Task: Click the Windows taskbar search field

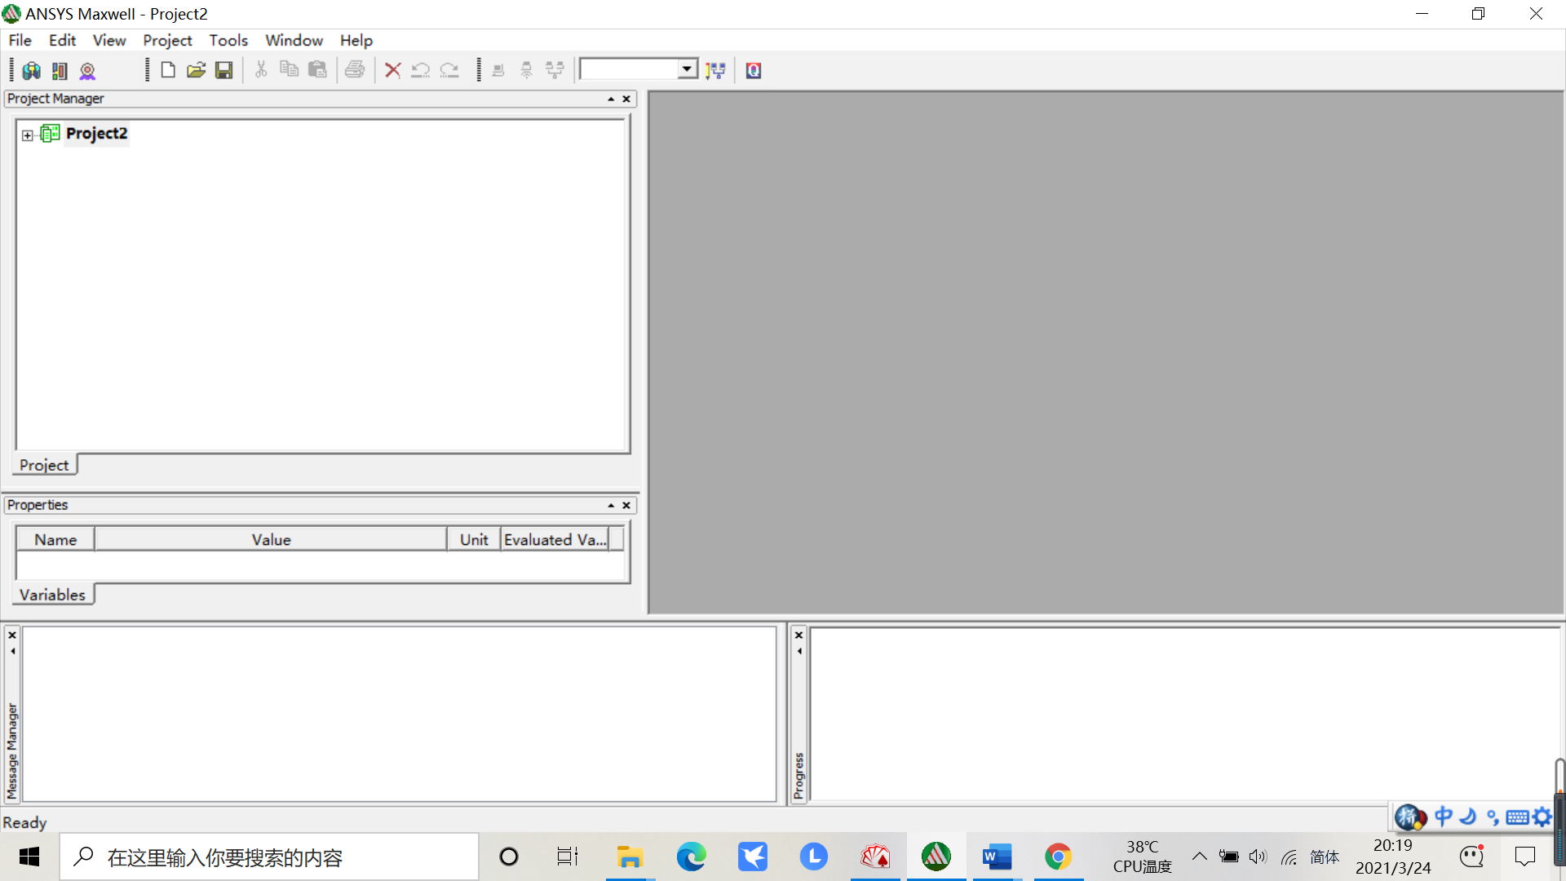Action: 269,857
